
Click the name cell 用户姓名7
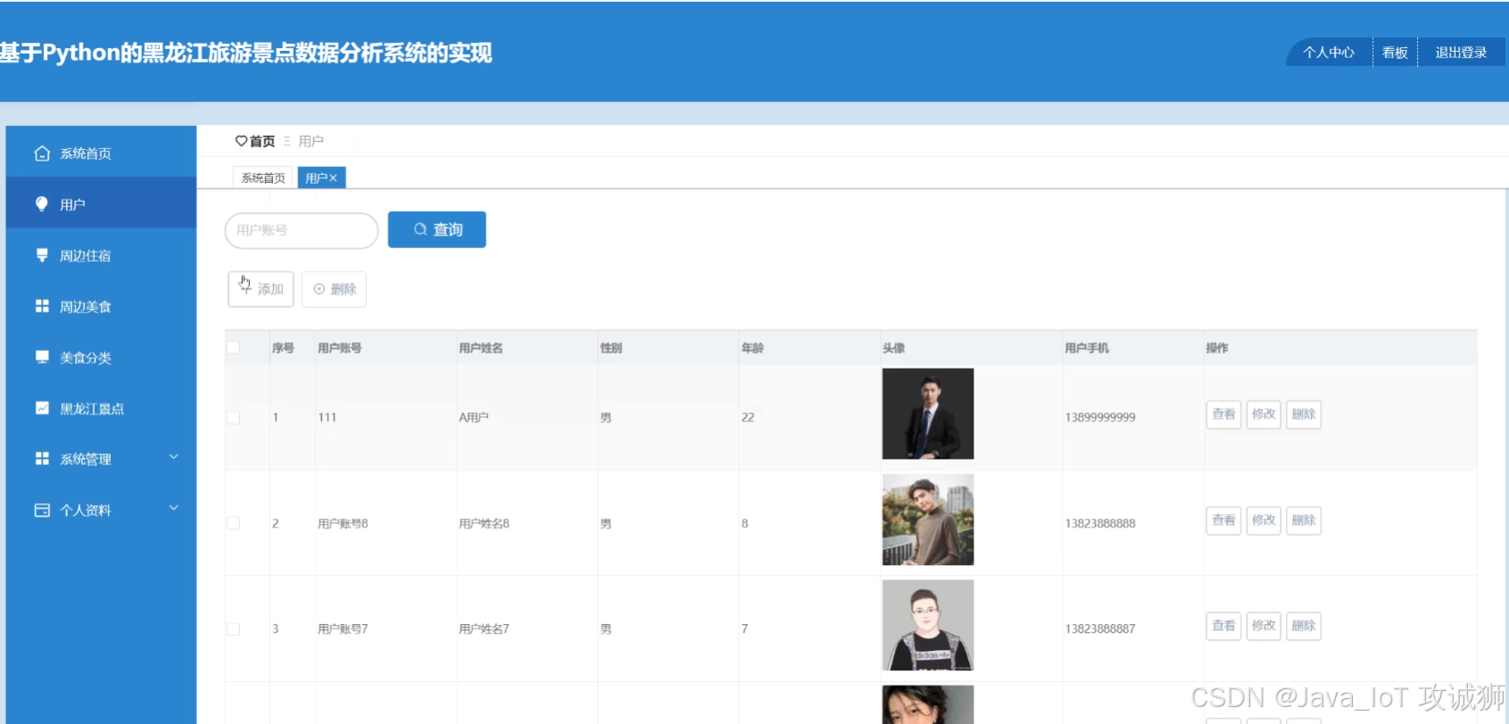pyautogui.click(x=485, y=629)
